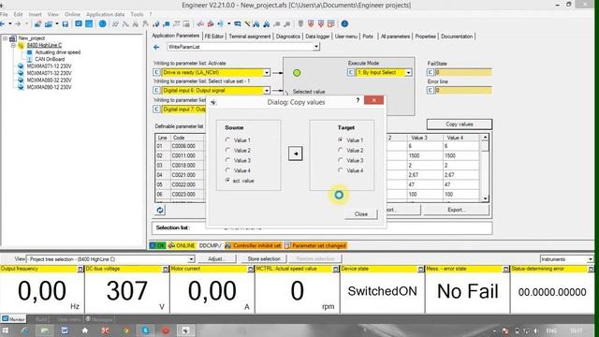
Task: Open the Online menu
Action: pyautogui.click(x=73, y=14)
